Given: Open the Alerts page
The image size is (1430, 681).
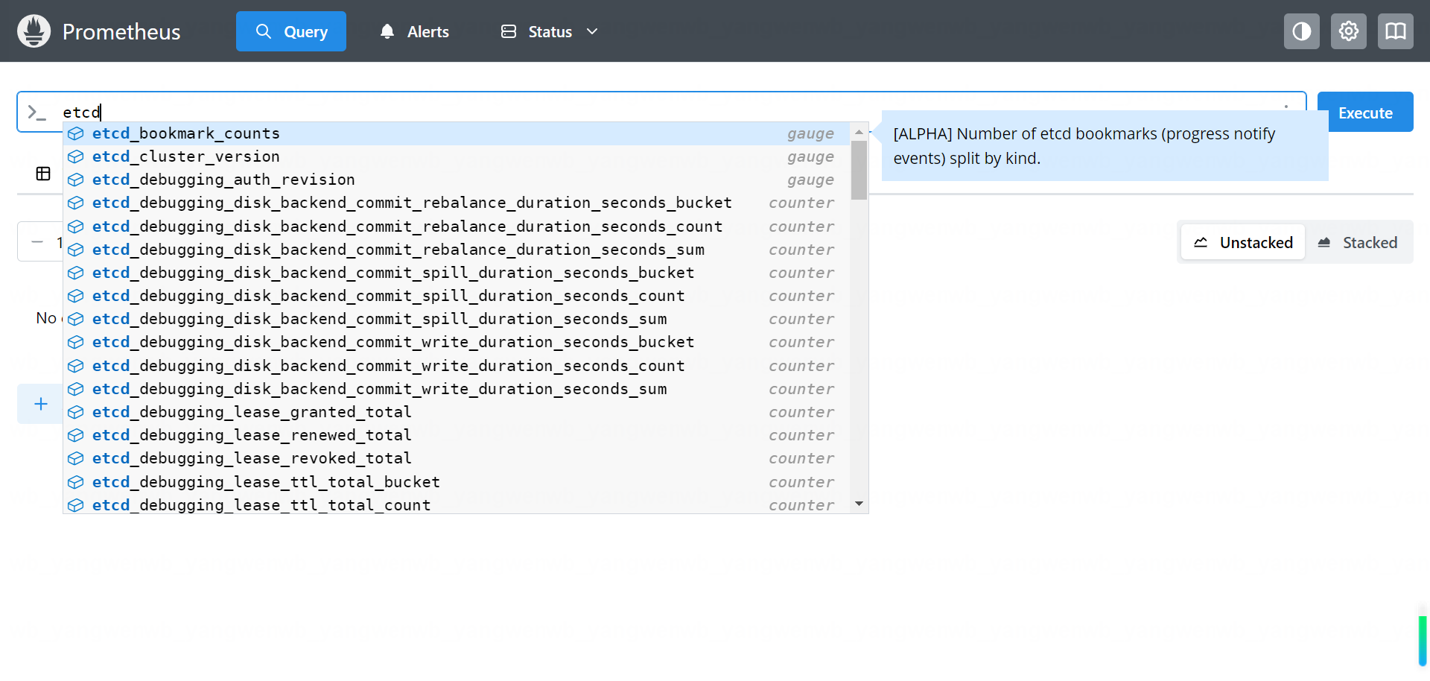Looking at the screenshot, I should [414, 31].
